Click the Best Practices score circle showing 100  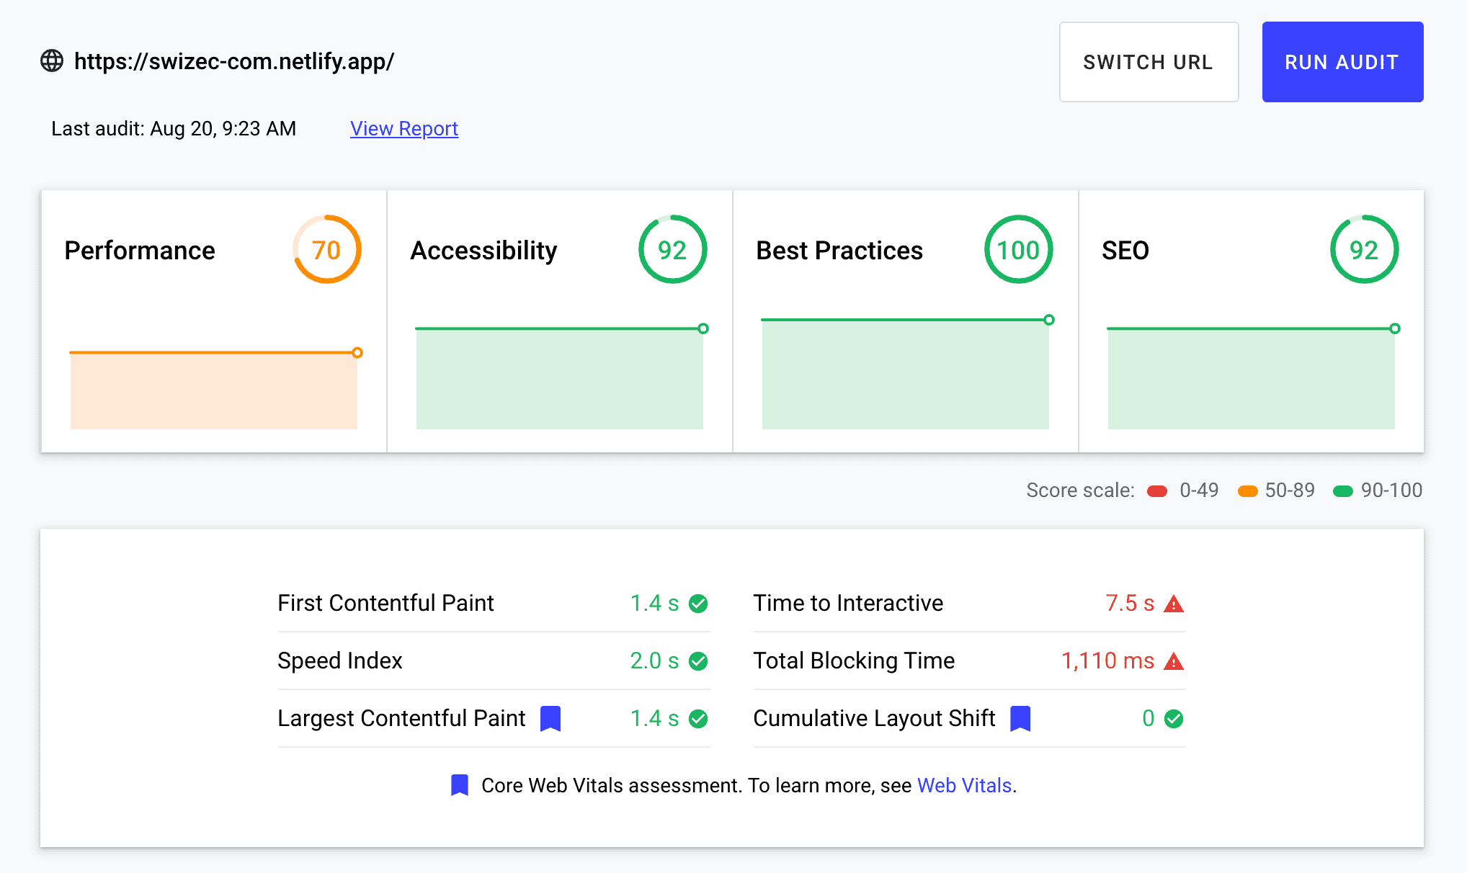click(1018, 250)
